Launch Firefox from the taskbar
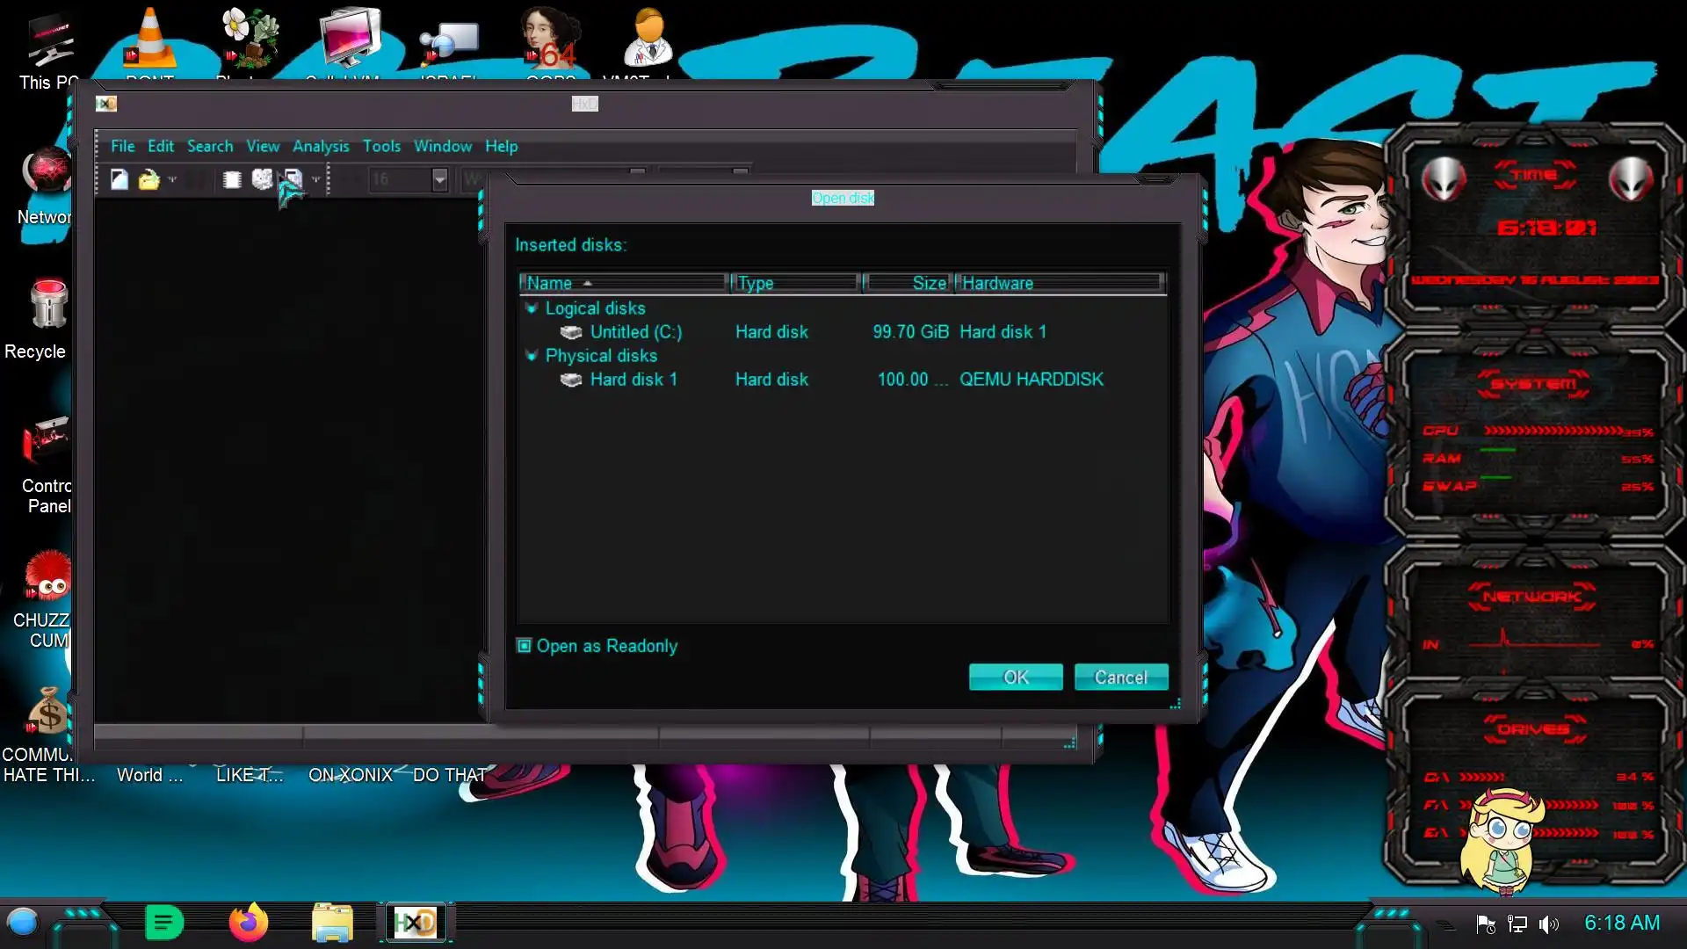 coord(248,923)
